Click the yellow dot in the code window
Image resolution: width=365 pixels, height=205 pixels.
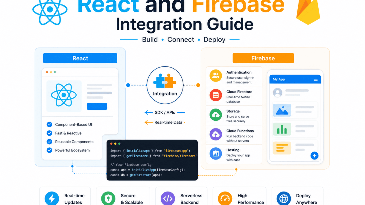pos(115,144)
